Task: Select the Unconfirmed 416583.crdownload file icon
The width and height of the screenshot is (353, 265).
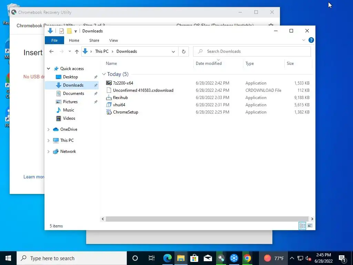Action: [109, 90]
